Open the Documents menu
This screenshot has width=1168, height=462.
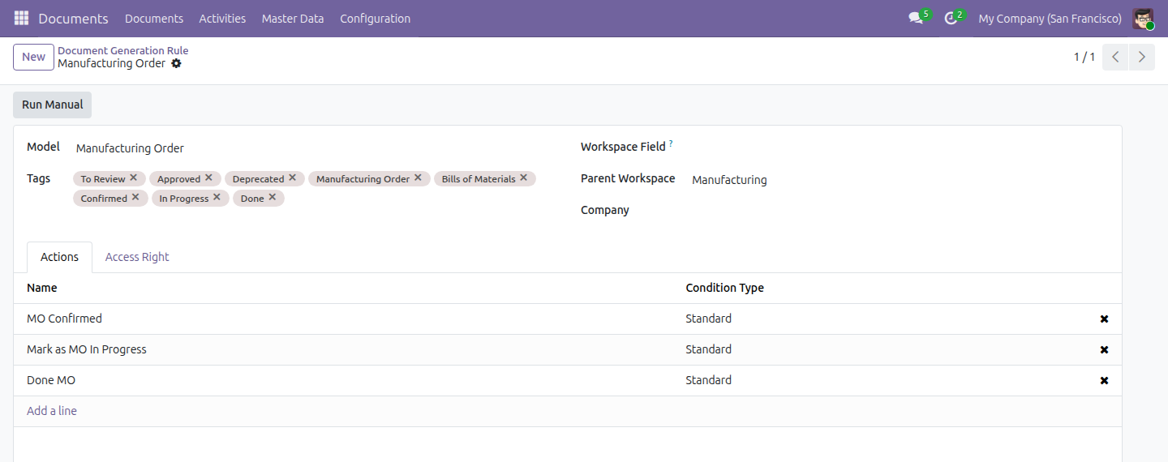(x=154, y=18)
